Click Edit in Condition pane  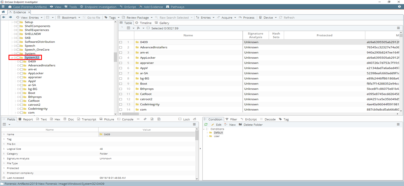[216, 125]
